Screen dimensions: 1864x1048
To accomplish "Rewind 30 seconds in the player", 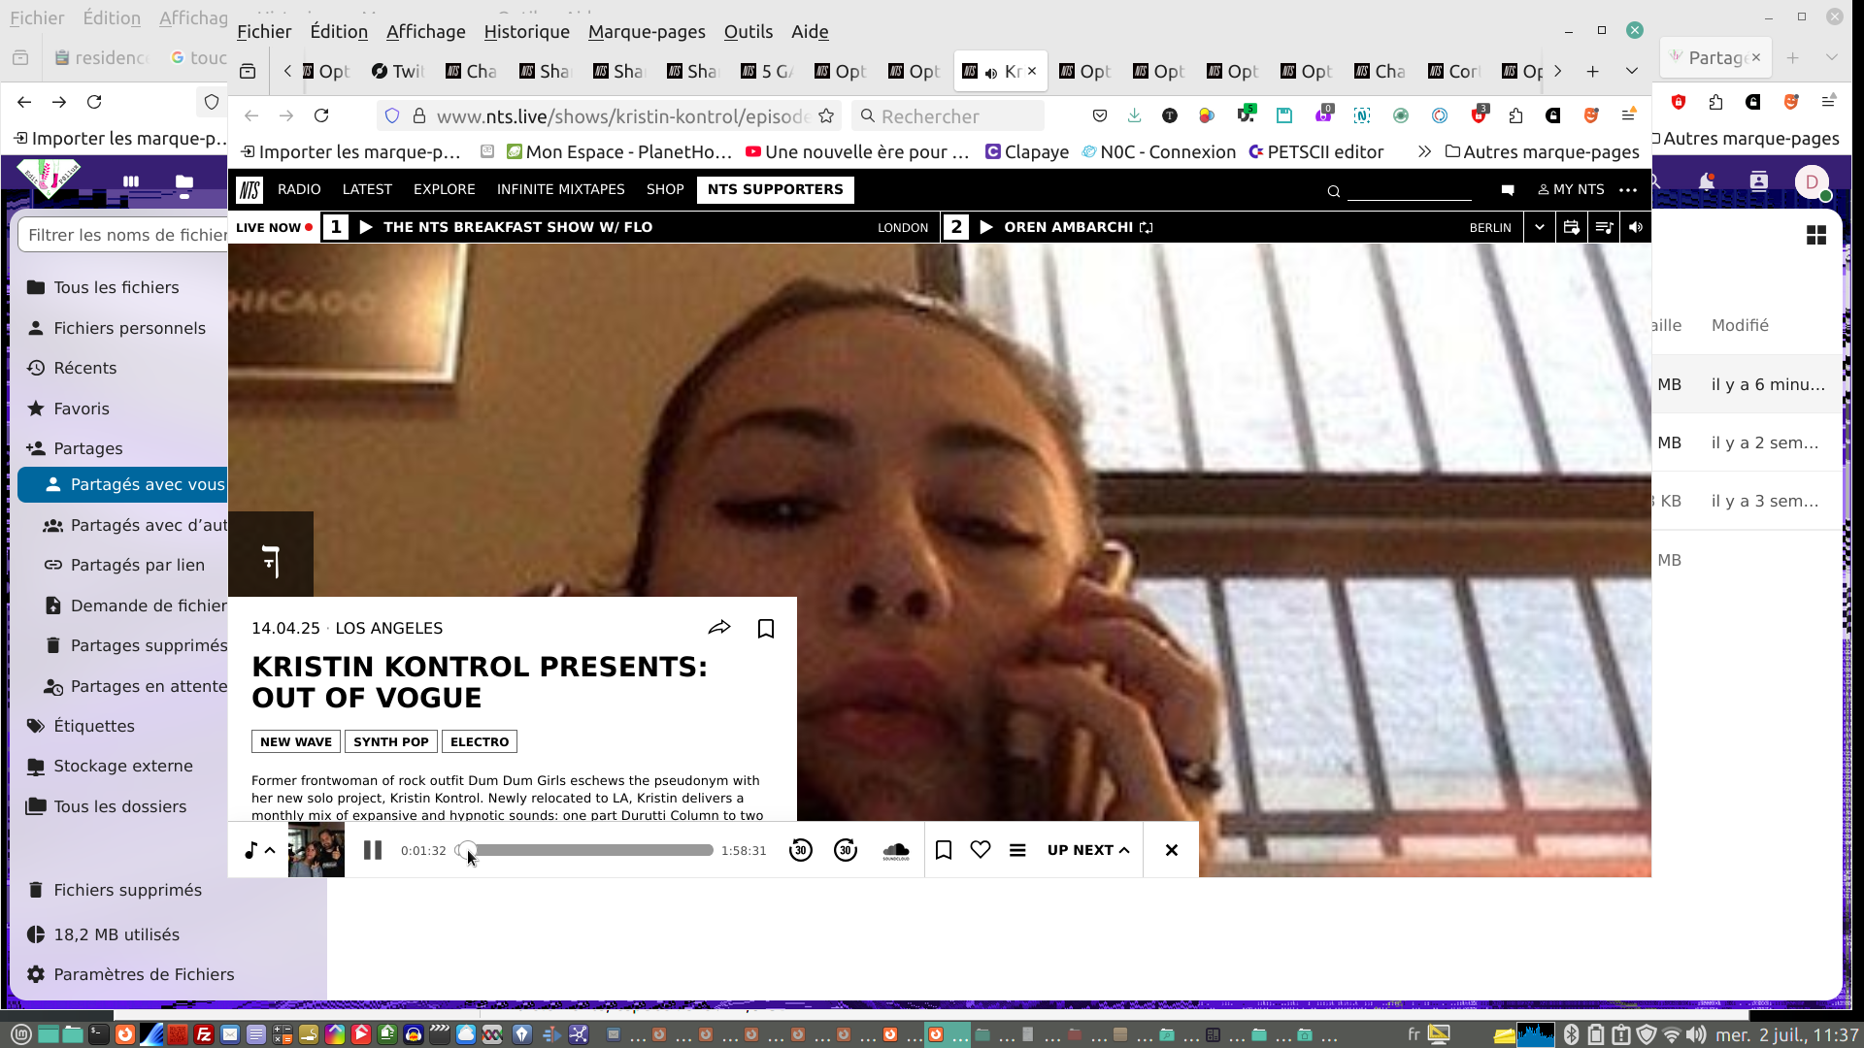I will point(800,850).
